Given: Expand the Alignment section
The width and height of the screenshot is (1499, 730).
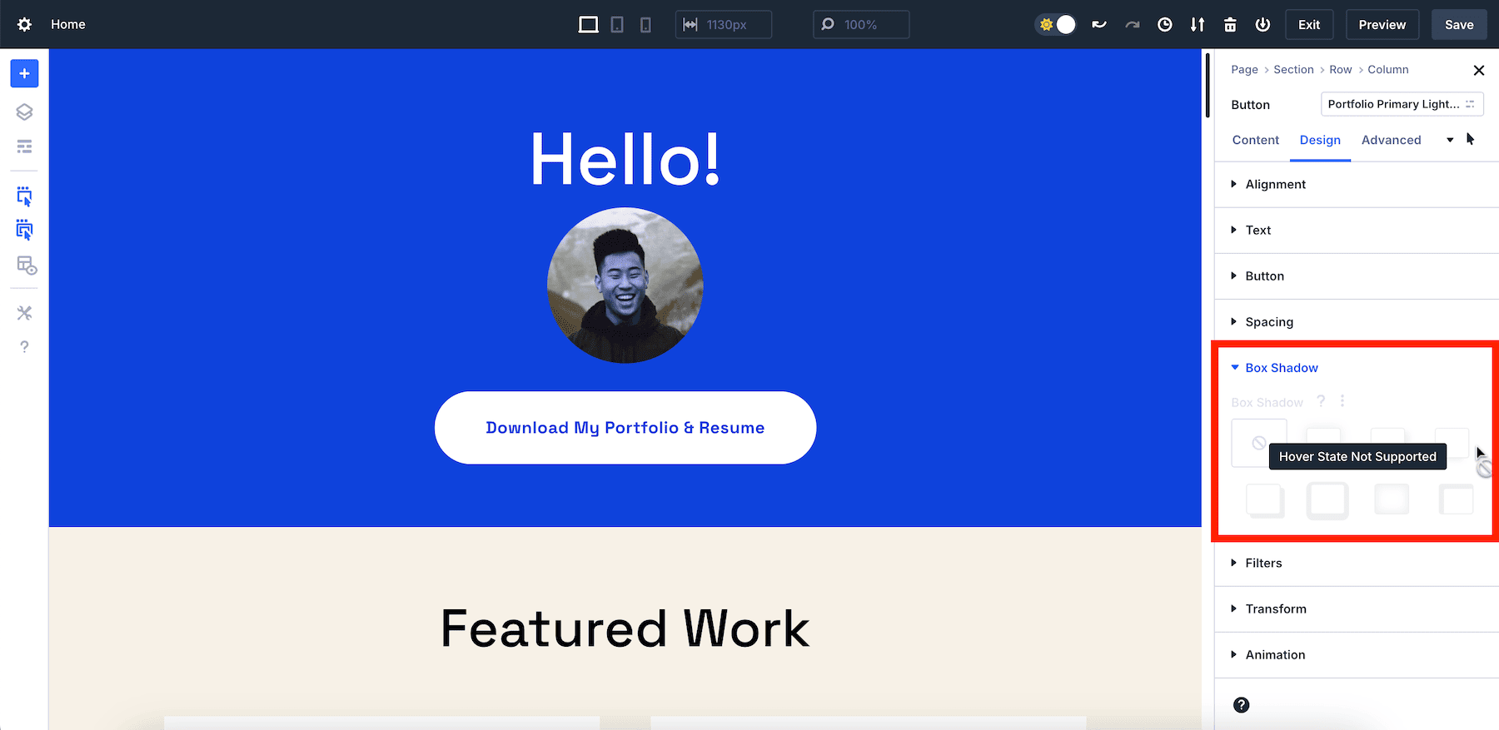Looking at the screenshot, I should 1357,185.
